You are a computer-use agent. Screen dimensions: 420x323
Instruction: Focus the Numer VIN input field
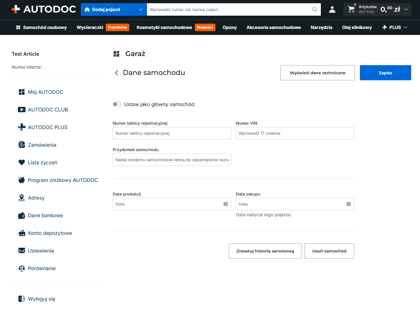[295, 133]
